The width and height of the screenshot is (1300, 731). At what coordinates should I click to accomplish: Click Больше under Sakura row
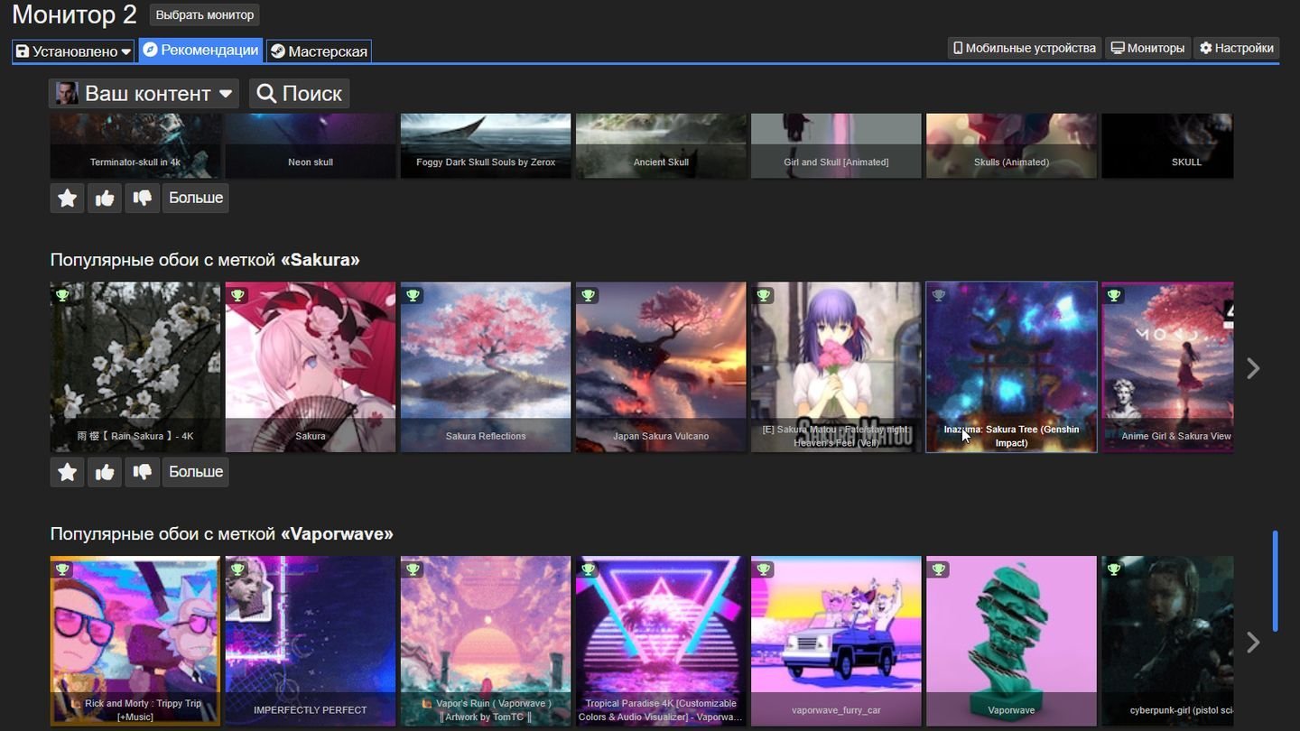point(196,472)
